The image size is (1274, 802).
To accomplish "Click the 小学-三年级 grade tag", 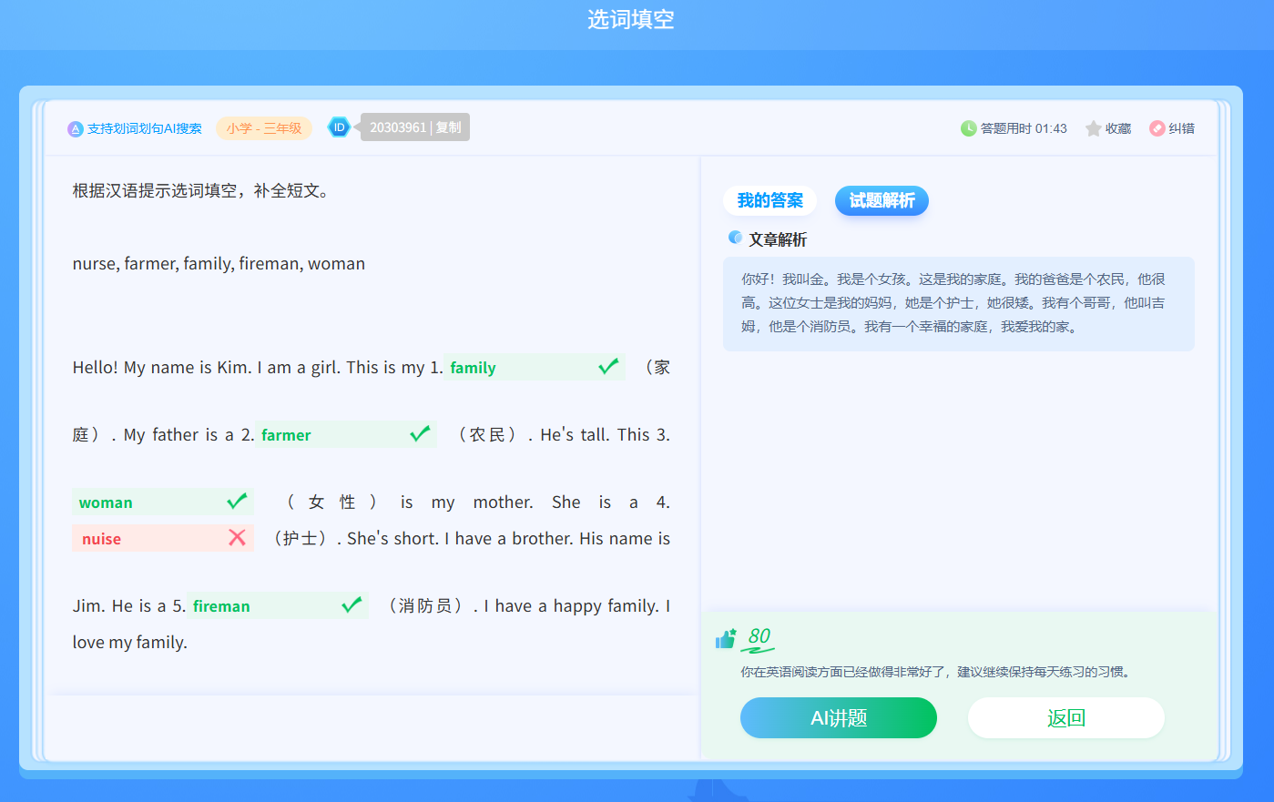I will pyautogui.click(x=264, y=128).
